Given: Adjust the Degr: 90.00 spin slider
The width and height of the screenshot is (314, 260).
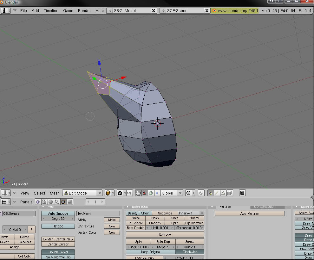Looking at the screenshot, I should (139, 247).
